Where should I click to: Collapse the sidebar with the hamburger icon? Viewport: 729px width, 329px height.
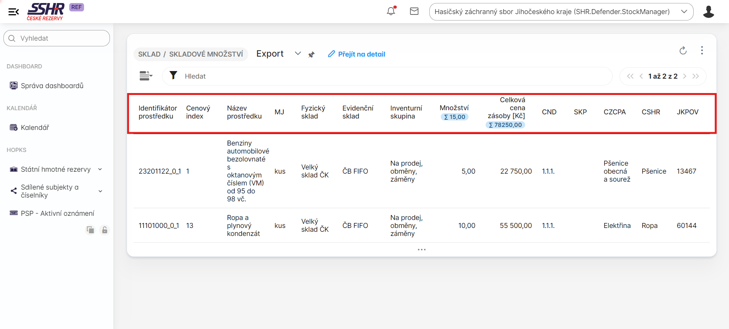click(x=13, y=12)
